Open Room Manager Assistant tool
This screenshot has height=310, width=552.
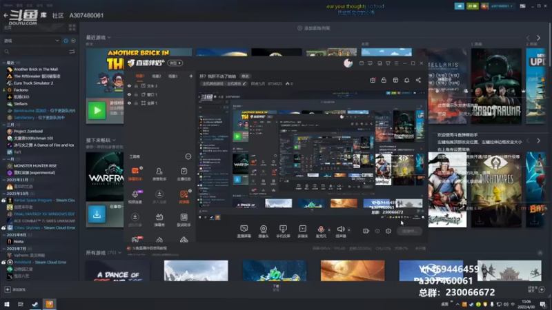(159, 174)
